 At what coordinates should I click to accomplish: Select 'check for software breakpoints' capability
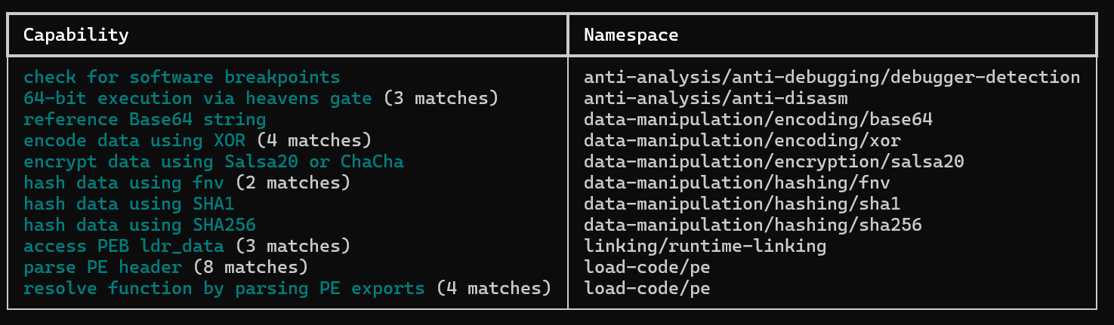pos(182,77)
